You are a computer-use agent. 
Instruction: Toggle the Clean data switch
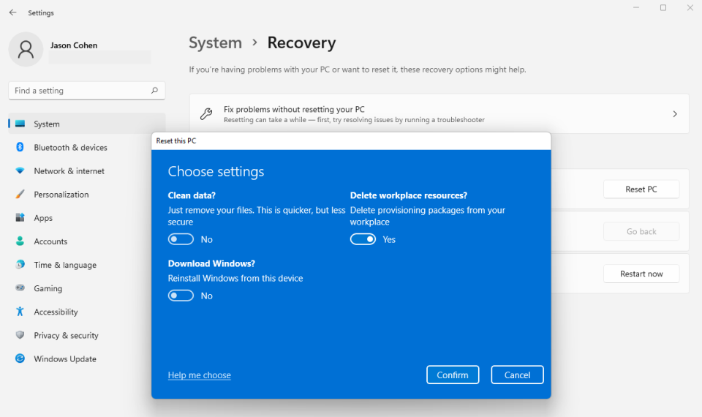tap(181, 239)
